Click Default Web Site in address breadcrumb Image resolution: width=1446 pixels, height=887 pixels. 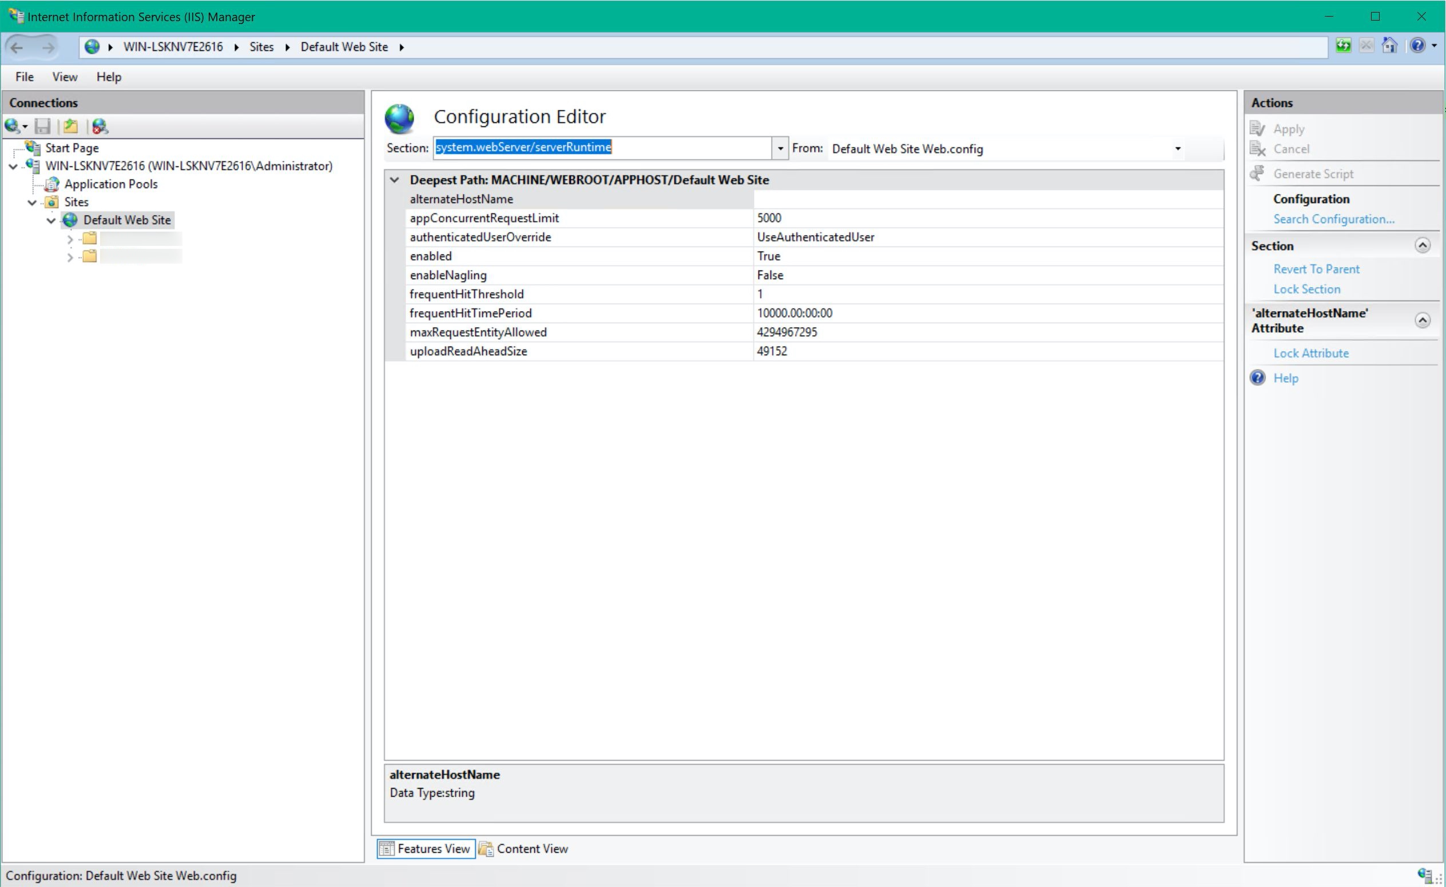[344, 47]
